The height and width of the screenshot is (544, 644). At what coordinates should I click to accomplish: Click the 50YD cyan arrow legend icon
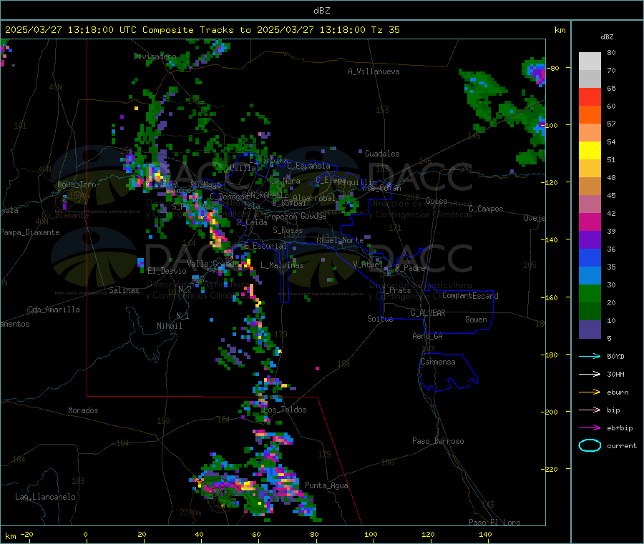[x=590, y=356]
